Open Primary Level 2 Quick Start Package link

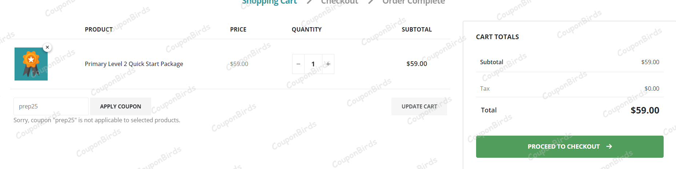point(134,64)
